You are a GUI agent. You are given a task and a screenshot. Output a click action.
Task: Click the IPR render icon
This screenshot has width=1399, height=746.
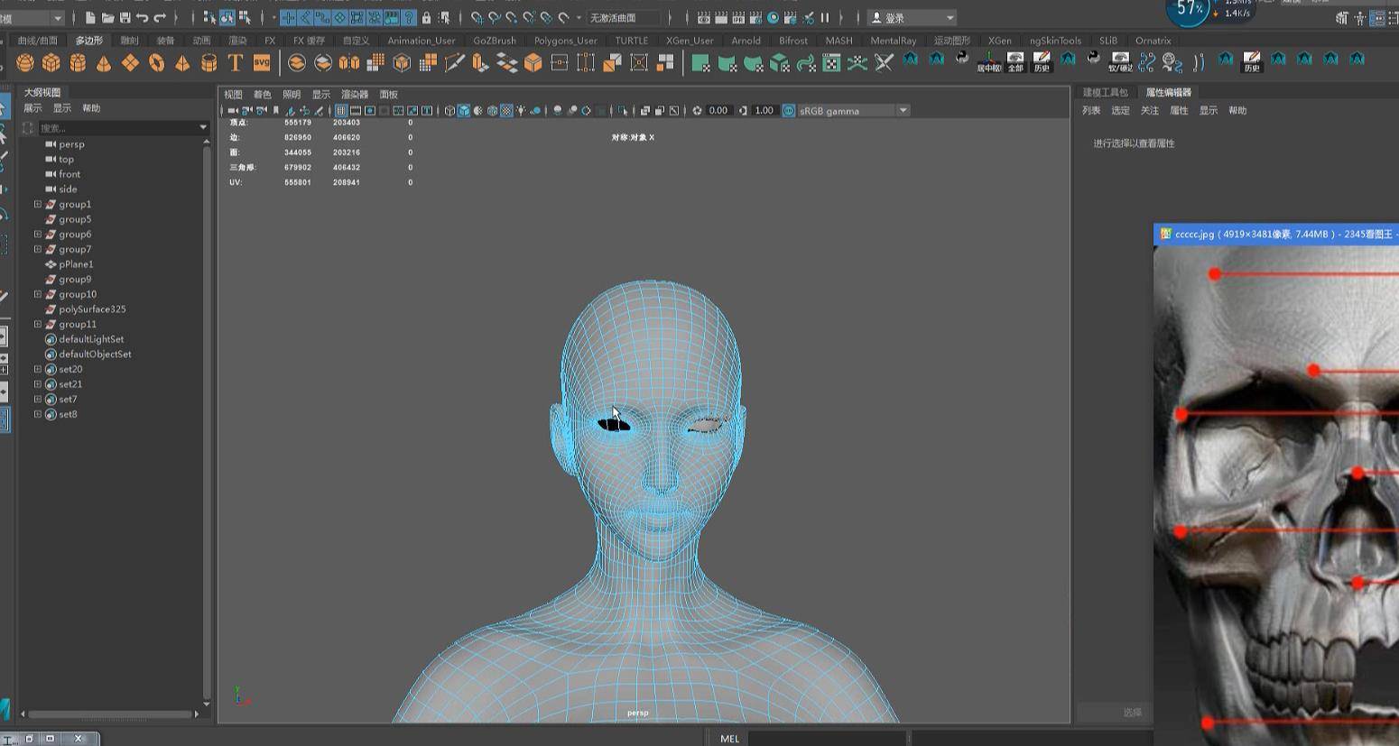point(739,17)
